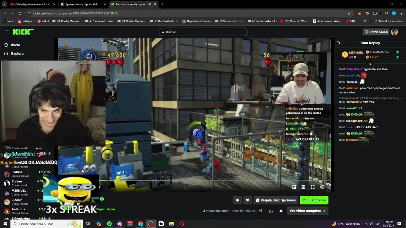Viewport: 406px width, 228px height.
Task: Bookmark this page with the star icon
Action: [349, 13]
